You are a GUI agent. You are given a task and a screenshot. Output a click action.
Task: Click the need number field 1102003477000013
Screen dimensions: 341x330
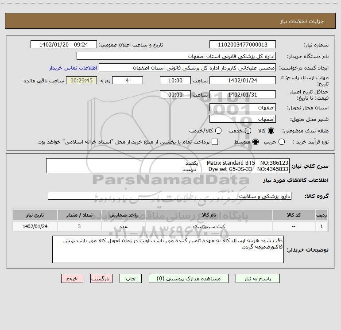point(243,44)
